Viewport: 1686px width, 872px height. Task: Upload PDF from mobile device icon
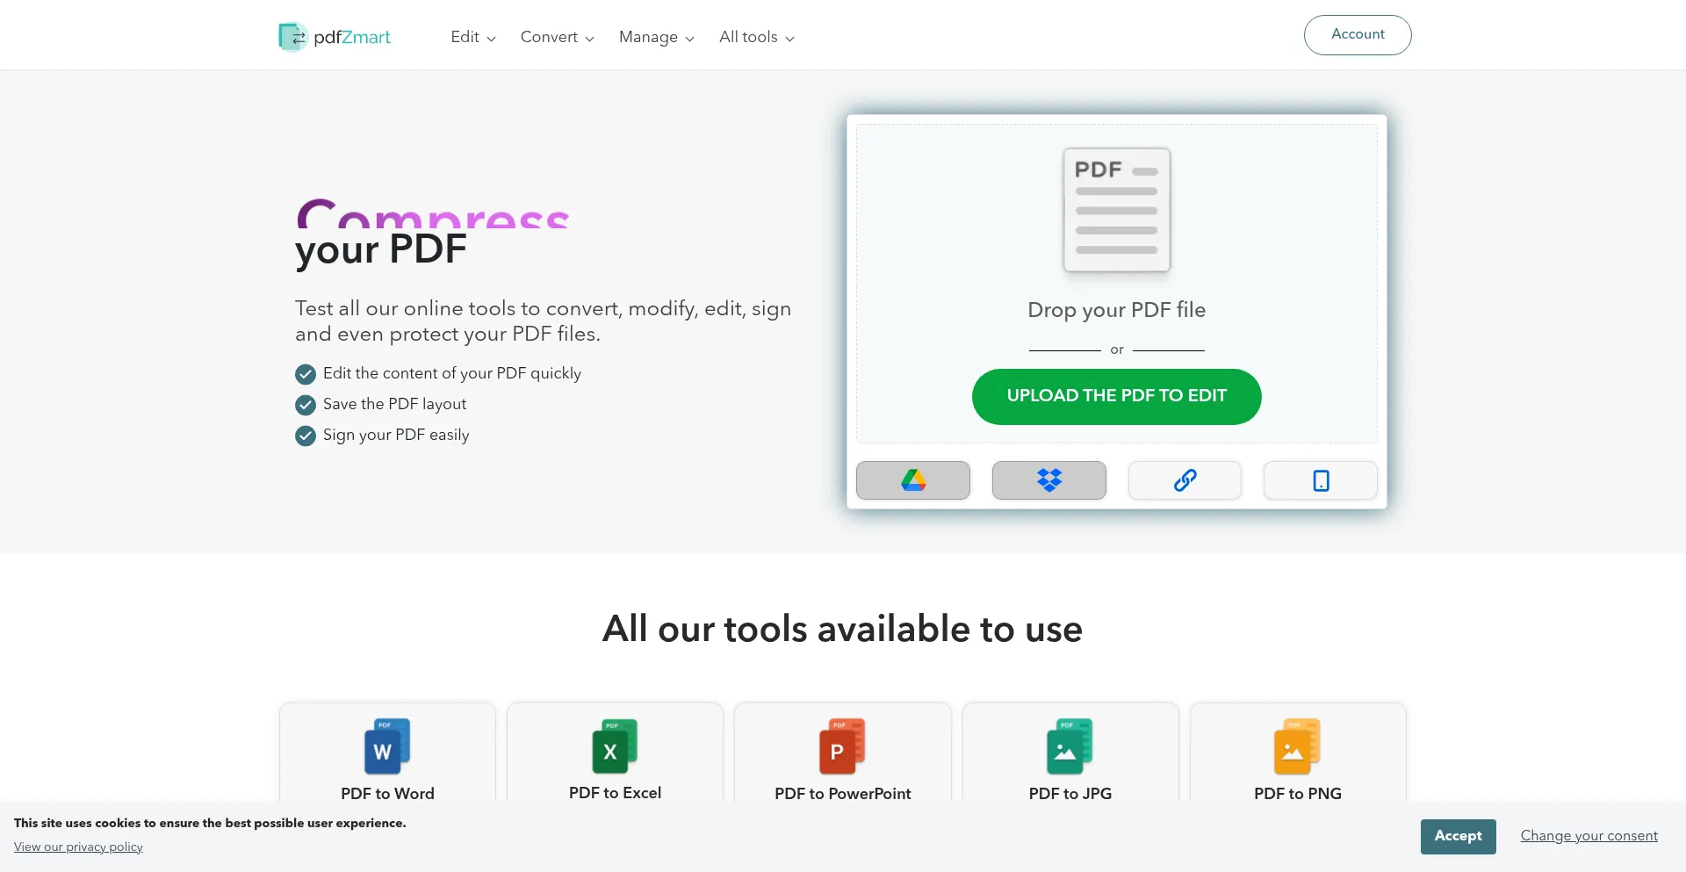[x=1320, y=480]
